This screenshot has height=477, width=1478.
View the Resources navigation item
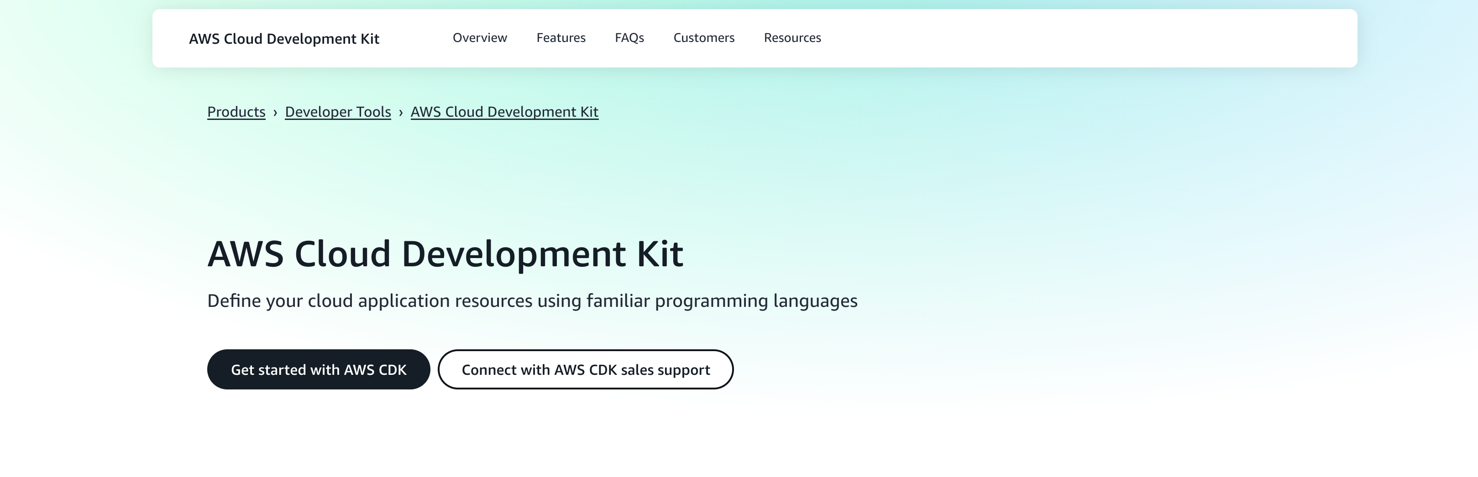[792, 38]
